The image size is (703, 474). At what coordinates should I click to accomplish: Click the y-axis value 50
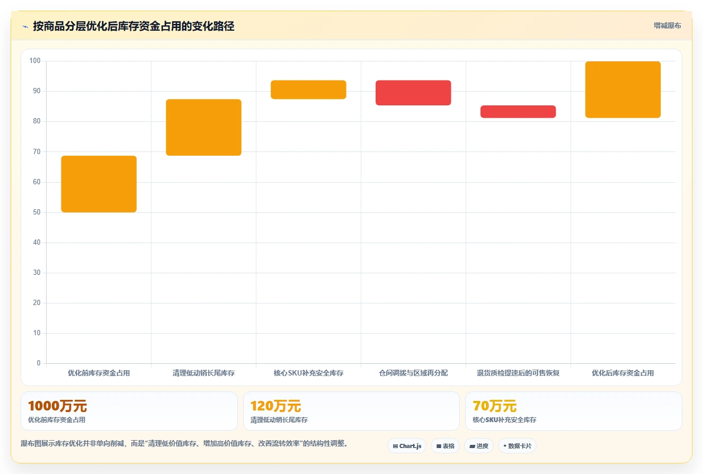pyautogui.click(x=37, y=212)
